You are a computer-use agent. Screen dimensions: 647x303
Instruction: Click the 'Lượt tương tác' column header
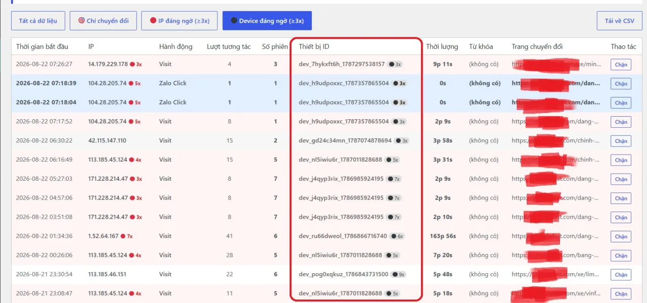(x=228, y=46)
